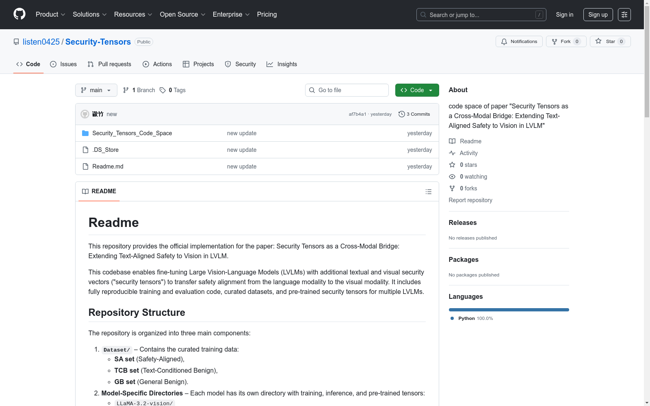Open the Releases heading link
This screenshot has width=650, height=406.
click(463, 222)
